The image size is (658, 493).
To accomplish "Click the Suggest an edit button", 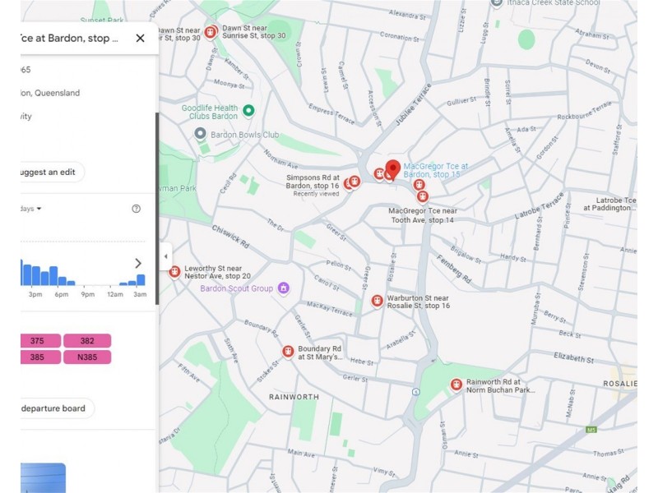I will (49, 172).
